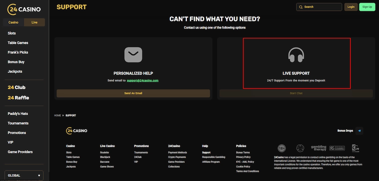
Task: Click the 24 Casino logo in sidebar
Action: point(24,10)
